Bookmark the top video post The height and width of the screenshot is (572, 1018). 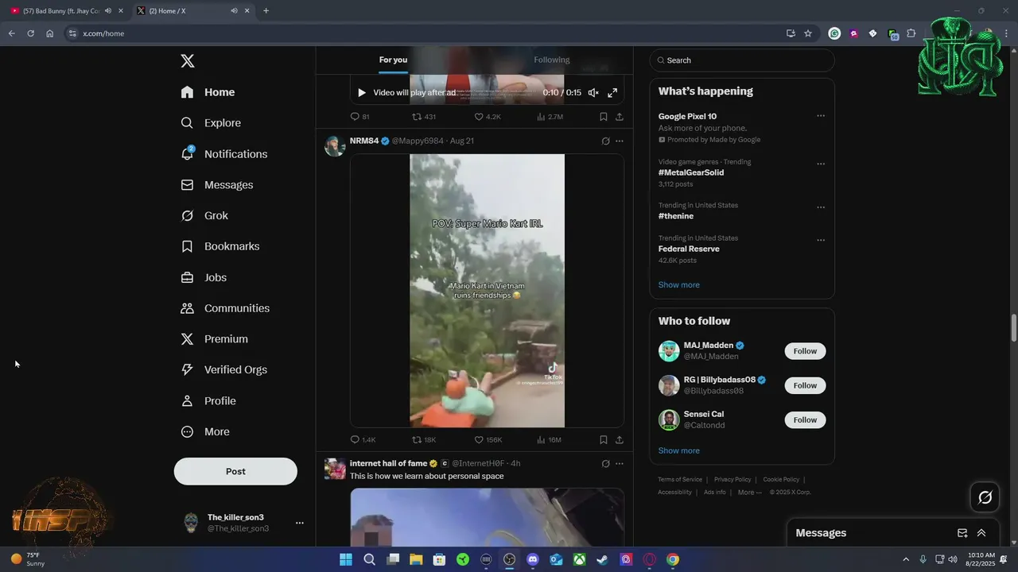click(604, 117)
